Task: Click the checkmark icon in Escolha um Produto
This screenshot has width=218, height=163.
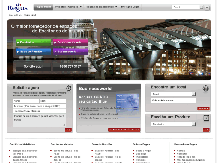Action: coord(206,118)
